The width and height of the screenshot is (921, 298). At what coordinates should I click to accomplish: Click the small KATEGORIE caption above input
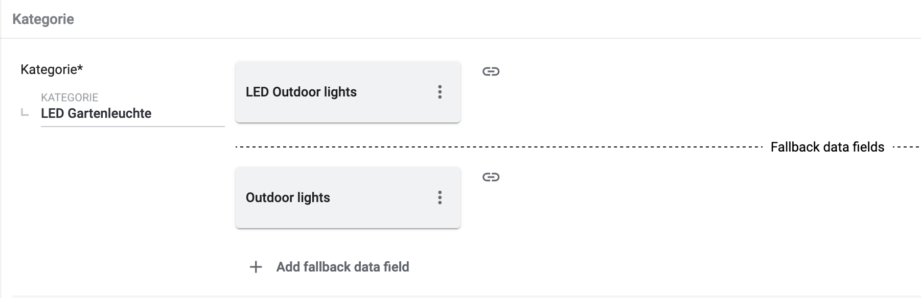point(70,97)
